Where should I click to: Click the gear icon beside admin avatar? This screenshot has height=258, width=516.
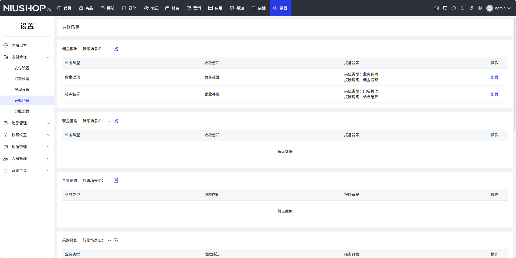[x=480, y=8]
